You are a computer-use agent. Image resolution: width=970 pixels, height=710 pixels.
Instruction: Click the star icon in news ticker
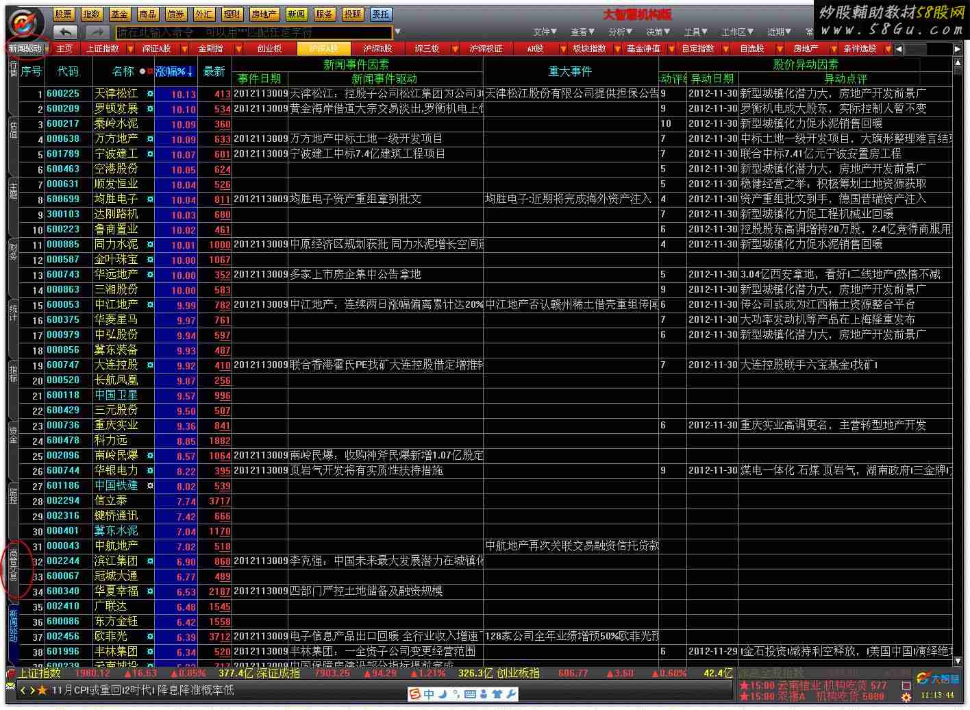click(x=42, y=691)
